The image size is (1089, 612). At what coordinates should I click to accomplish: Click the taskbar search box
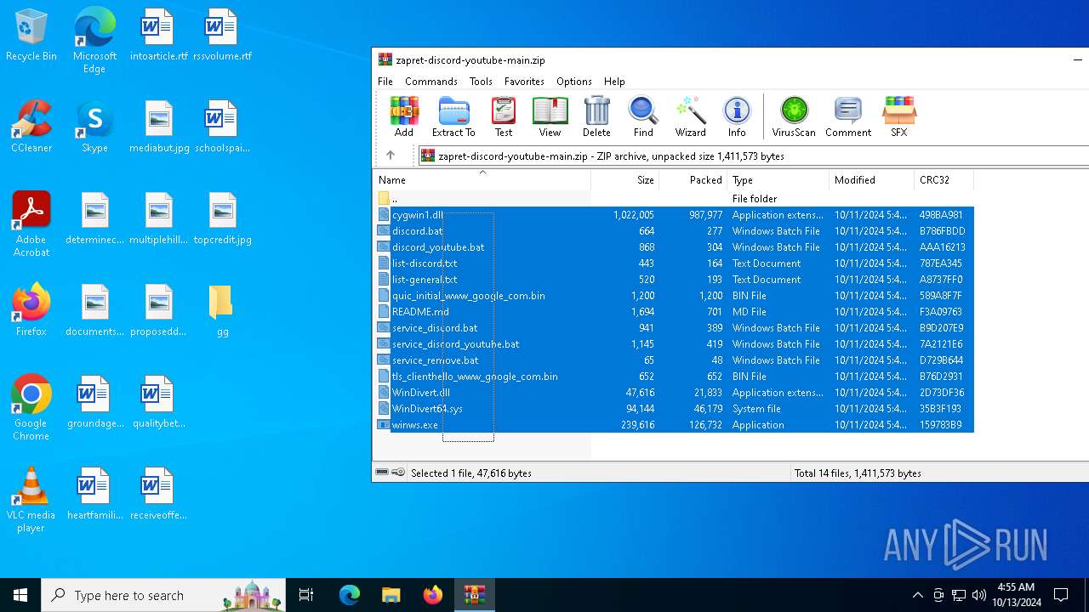tap(163, 595)
